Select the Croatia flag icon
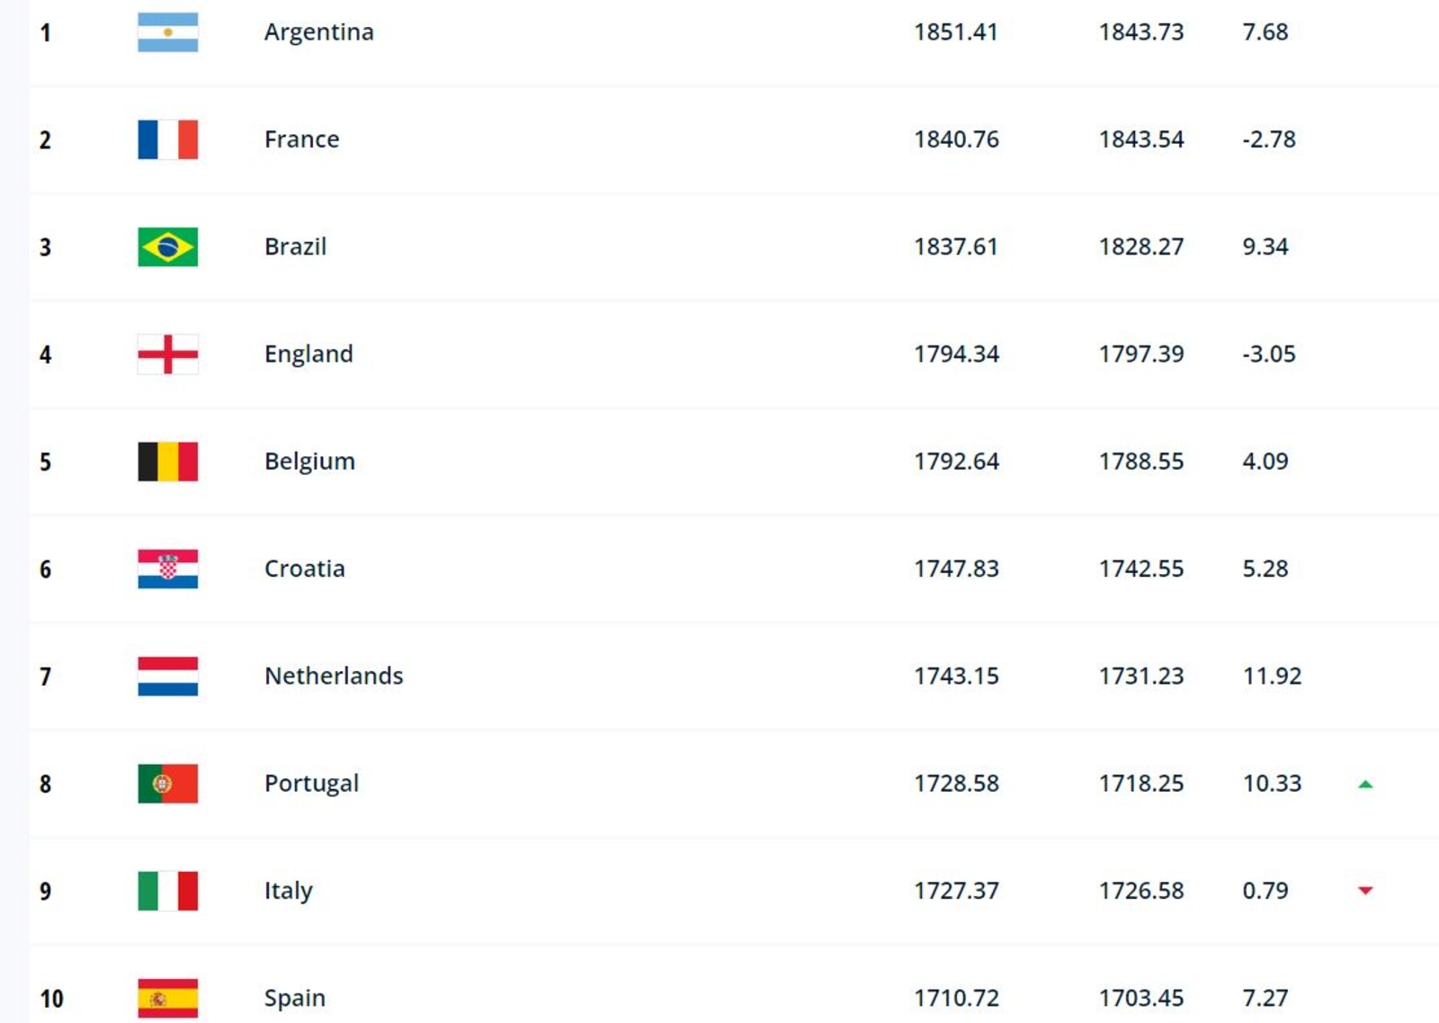The width and height of the screenshot is (1439, 1023). [167, 569]
